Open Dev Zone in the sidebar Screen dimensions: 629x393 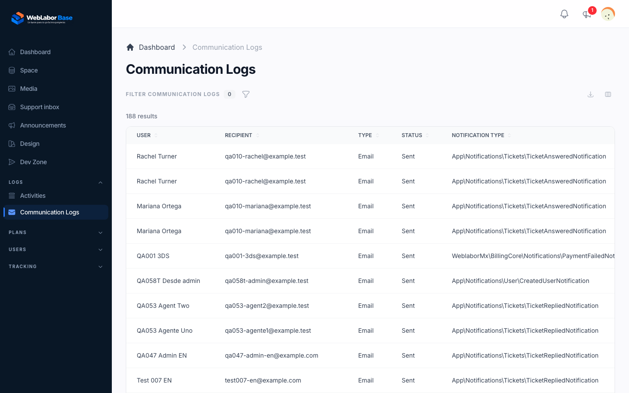(56, 162)
